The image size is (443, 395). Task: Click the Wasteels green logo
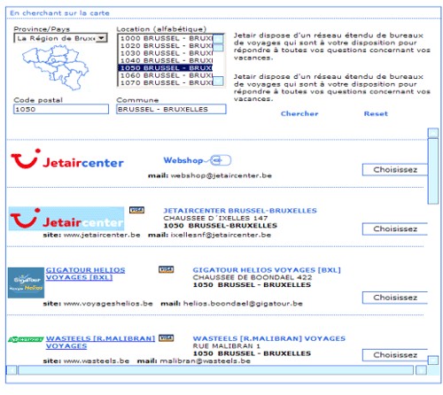point(26,339)
